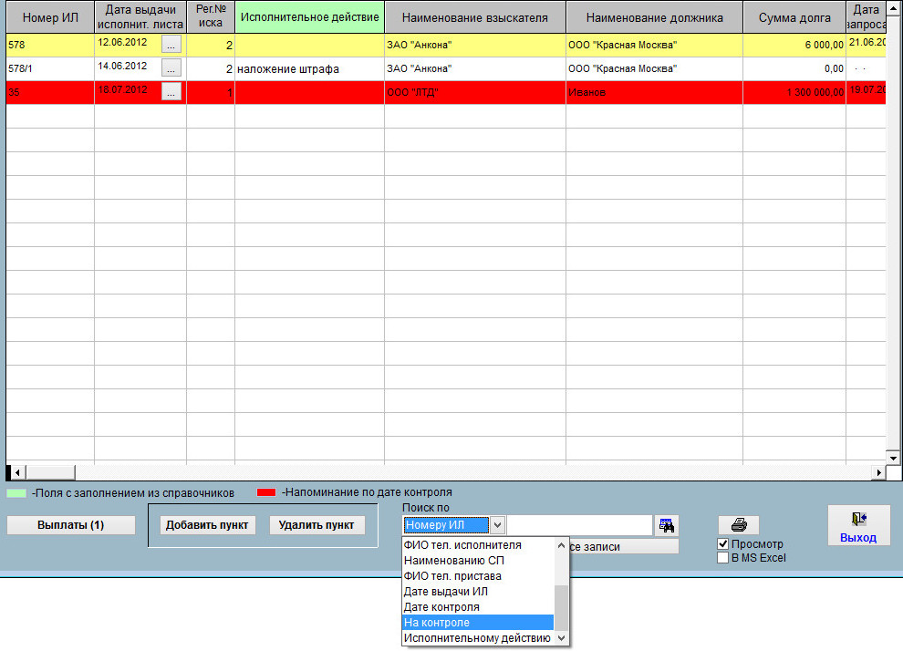This screenshot has width=903, height=651.
Task: Click the Наименование должника column header
Action: (655, 17)
